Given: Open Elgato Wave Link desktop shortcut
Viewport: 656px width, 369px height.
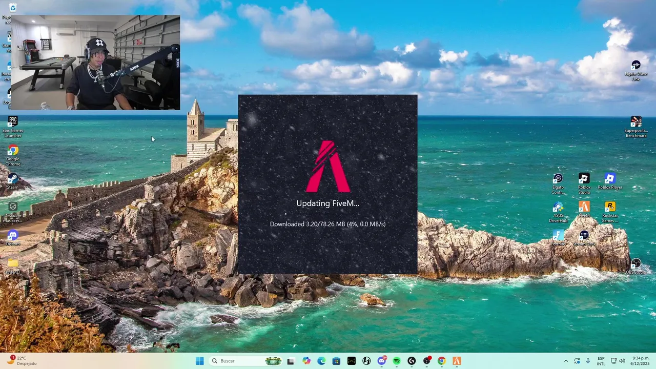Looking at the screenshot, I should point(635,71).
